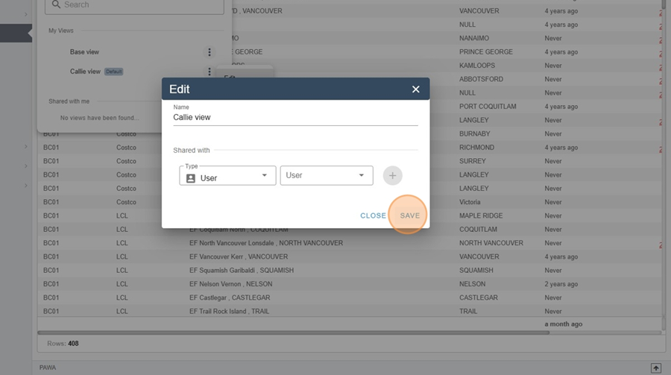This screenshot has height=375, width=671.
Task: Click EF Castlegar, CASTLEGAR cell
Action: pos(230,298)
